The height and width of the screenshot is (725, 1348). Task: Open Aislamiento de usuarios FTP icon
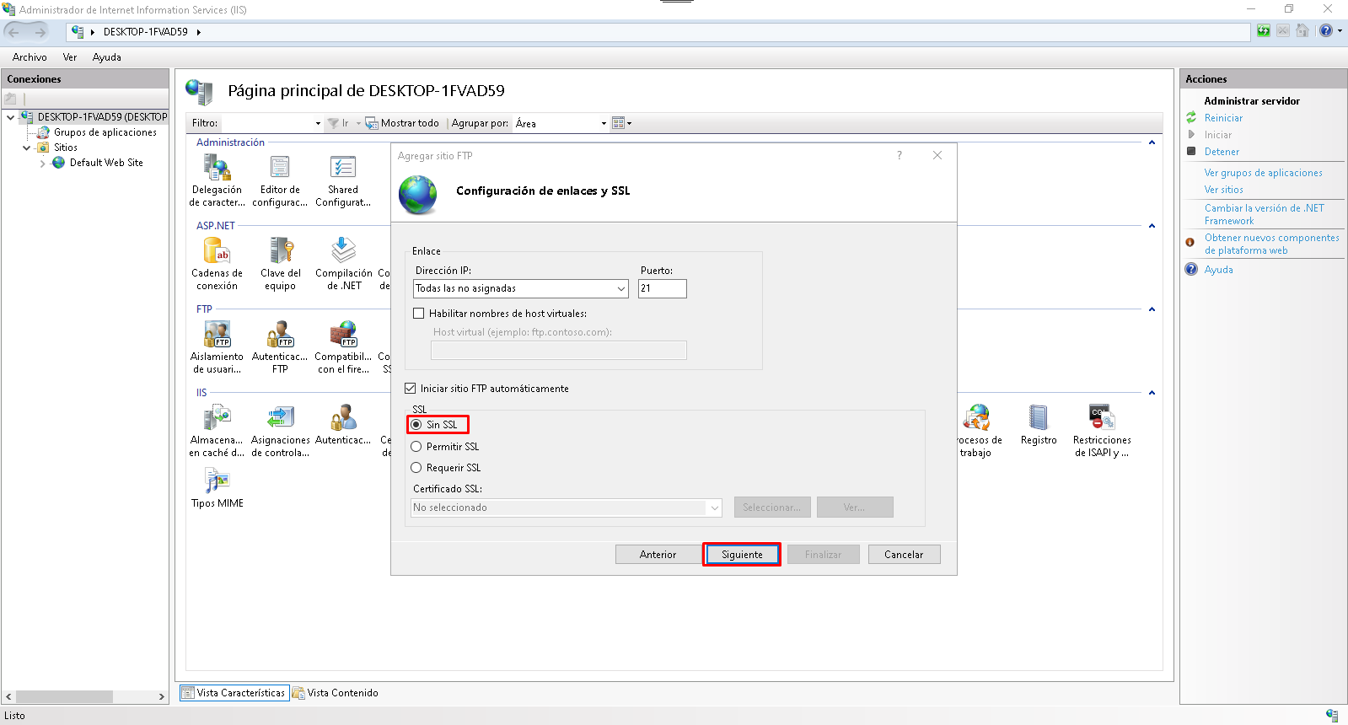[x=217, y=336]
